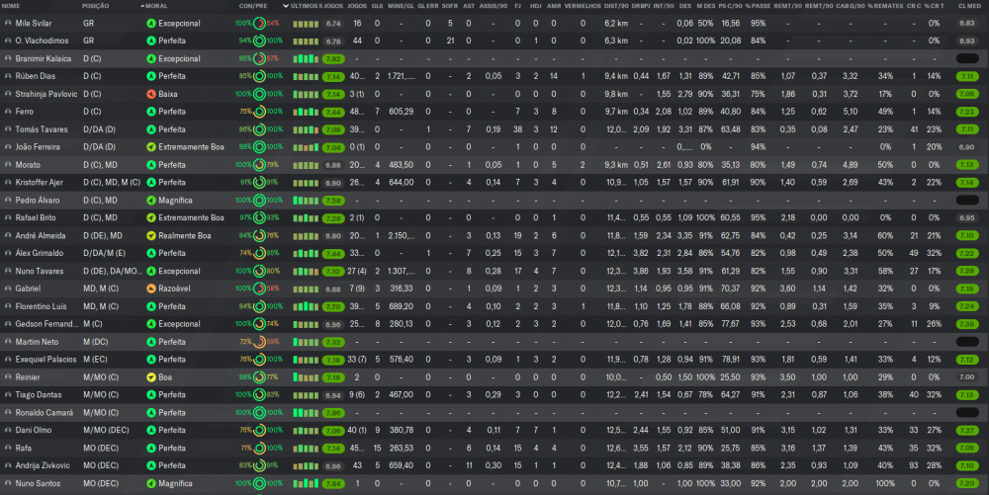Click Gabriel's orange Razoável morale icon

150,289
